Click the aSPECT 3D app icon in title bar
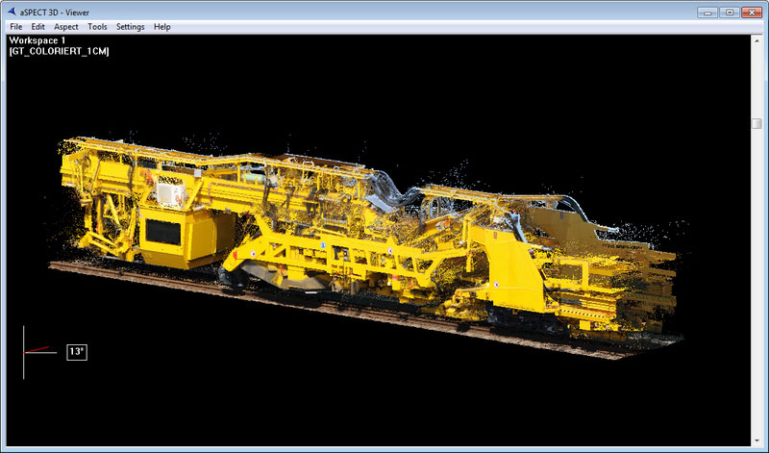 12,12
